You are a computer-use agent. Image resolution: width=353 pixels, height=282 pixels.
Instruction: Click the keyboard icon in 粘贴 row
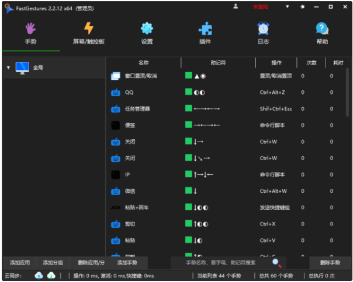(116, 241)
